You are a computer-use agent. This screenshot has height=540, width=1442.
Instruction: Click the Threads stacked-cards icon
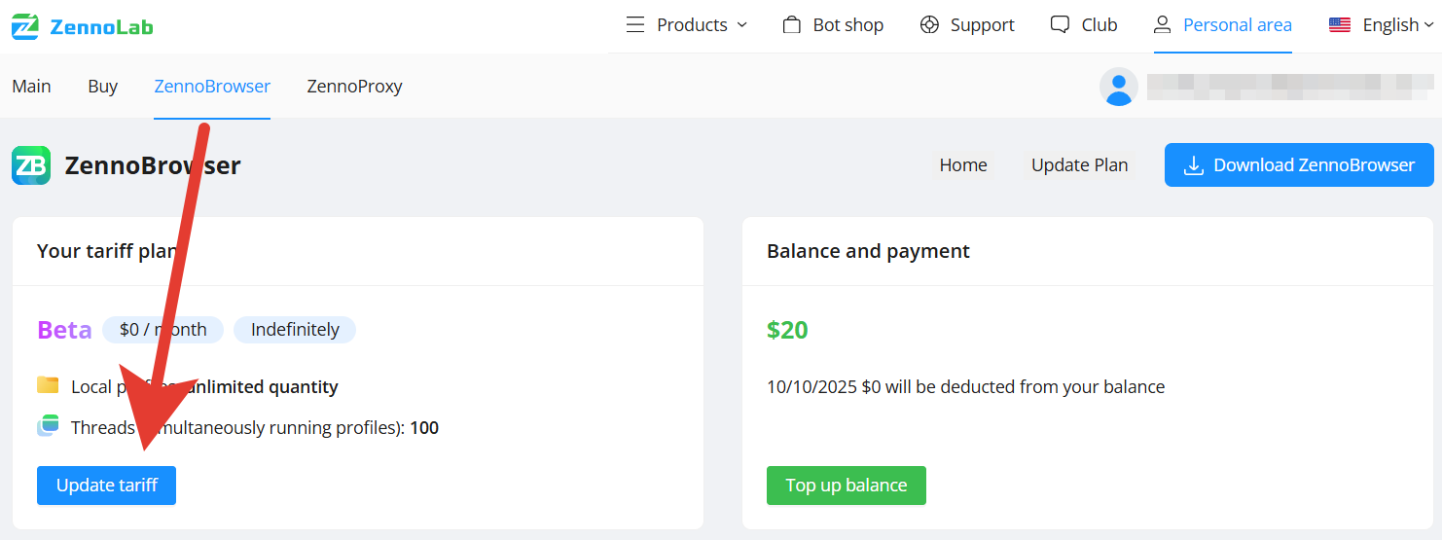[x=48, y=426]
